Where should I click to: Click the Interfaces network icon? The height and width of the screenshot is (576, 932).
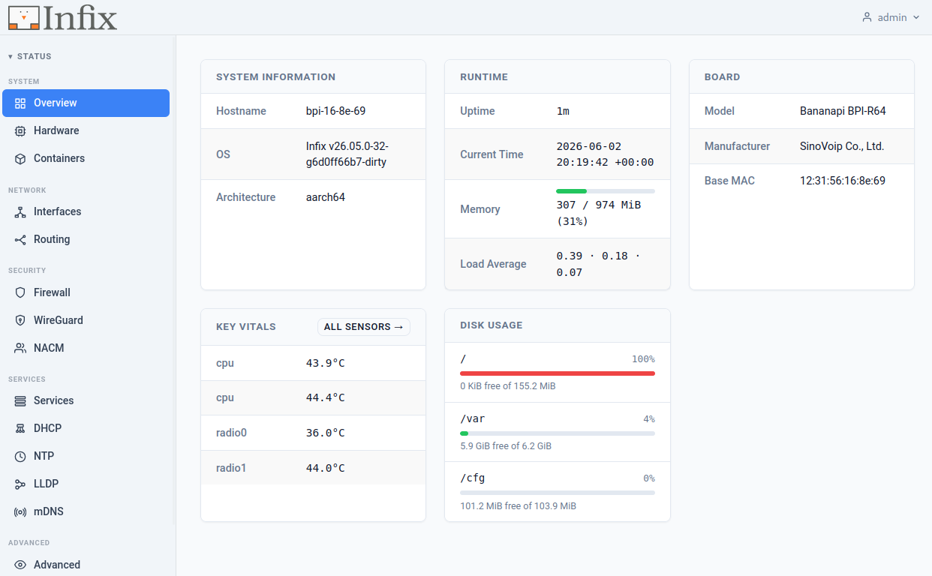pyautogui.click(x=20, y=211)
